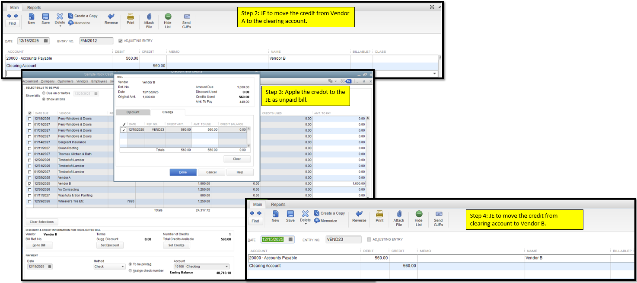Viewport: 637px width, 283px height.
Task: Click Cancel in Discount and Credits dialog
Action: [211, 172]
